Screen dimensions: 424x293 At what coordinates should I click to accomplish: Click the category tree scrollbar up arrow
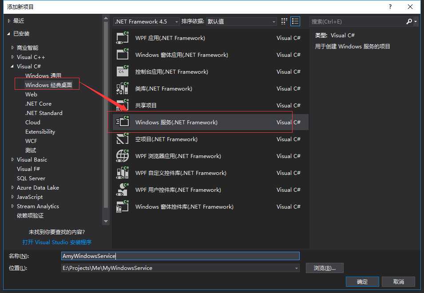106,18
